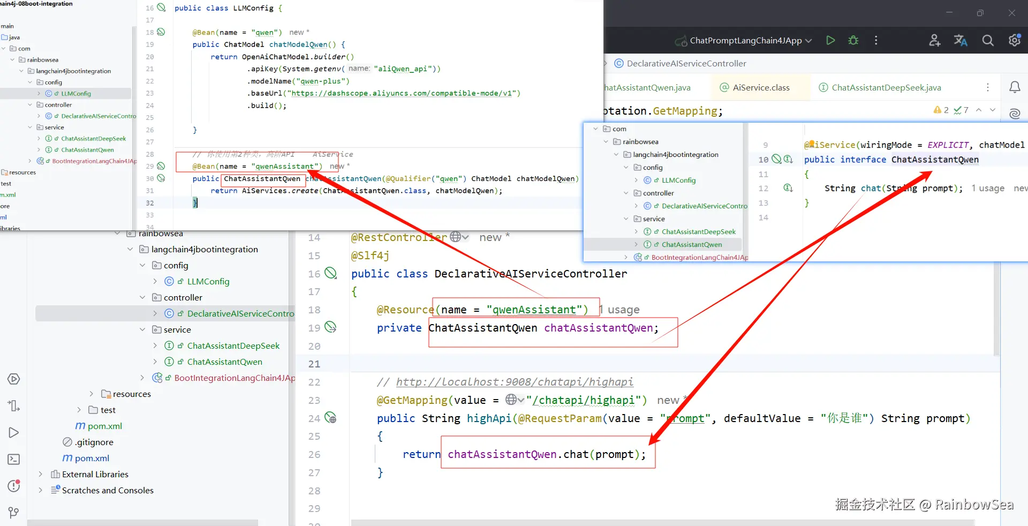Image resolution: width=1028 pixels, height=526 pixels.
Task: Open Search Everywhere with the magnifier icon
Action: (988, 40)
